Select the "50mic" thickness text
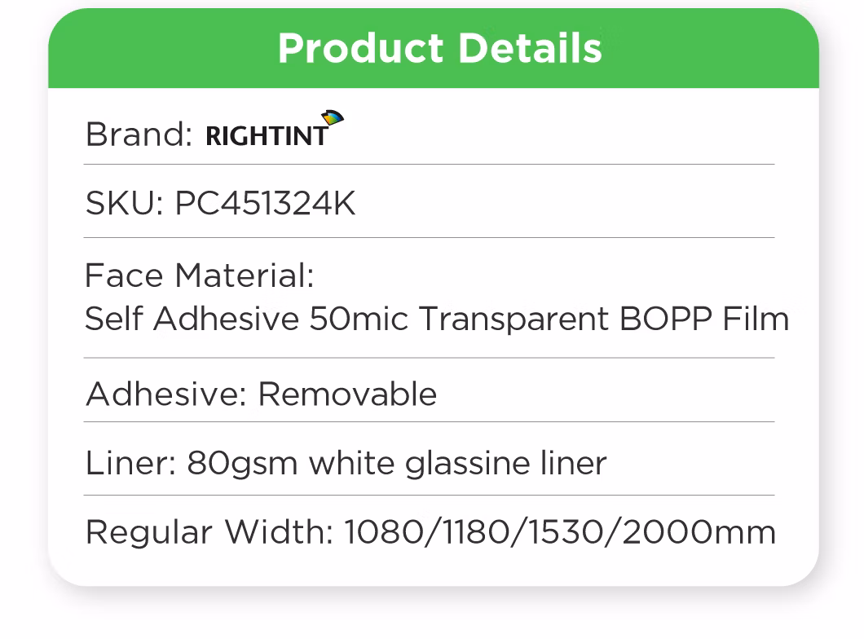Screen dimensions: 864x639 click(x=358, y=319)
